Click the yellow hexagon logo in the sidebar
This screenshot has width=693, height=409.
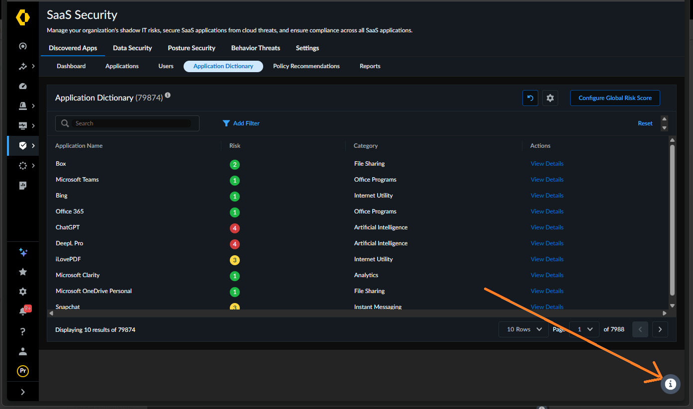pos(23,17)
